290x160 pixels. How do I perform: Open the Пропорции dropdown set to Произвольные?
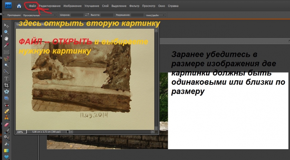coord(39,15)
